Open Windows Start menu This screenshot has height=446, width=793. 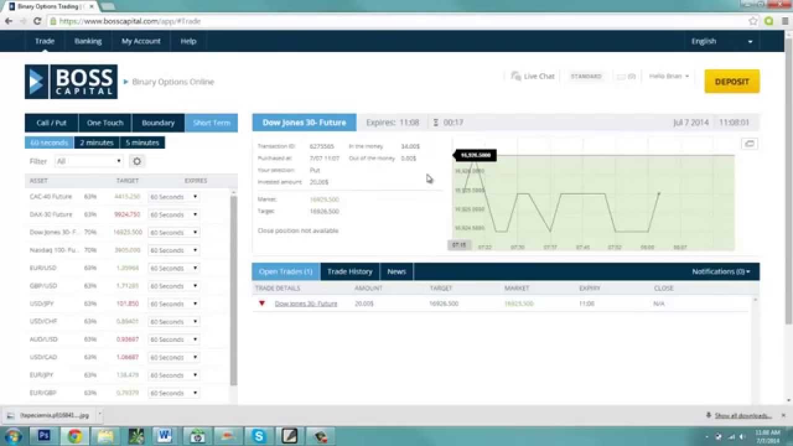pyautogui.click(x=13, y=436)
